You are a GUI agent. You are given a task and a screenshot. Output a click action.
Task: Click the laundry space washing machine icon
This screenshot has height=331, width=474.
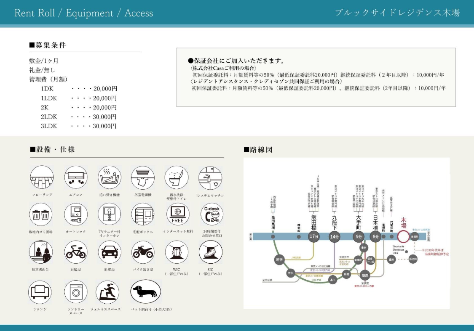(76, 291)
